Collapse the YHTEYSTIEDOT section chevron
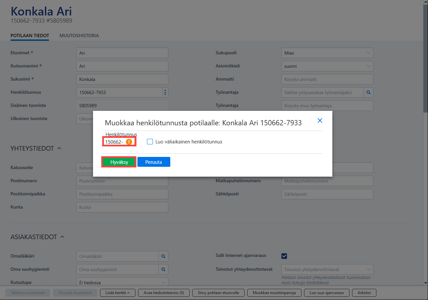Screen dimensions: 428x300 [59, 148]
